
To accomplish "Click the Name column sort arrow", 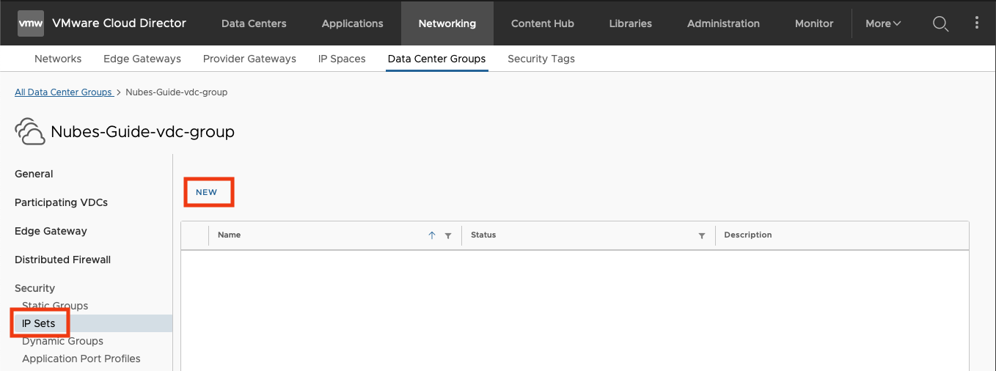I will point(432,235).
